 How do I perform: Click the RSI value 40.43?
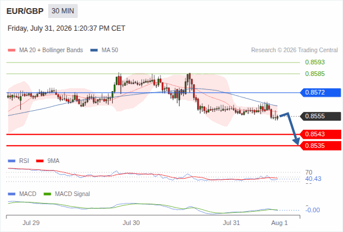click(313, 179)
